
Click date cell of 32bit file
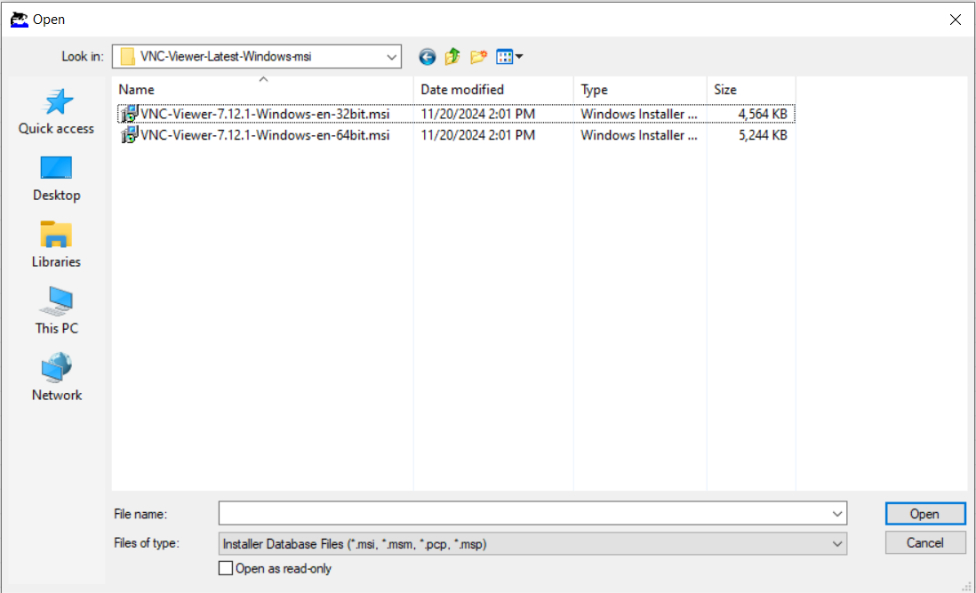(478, 114)
